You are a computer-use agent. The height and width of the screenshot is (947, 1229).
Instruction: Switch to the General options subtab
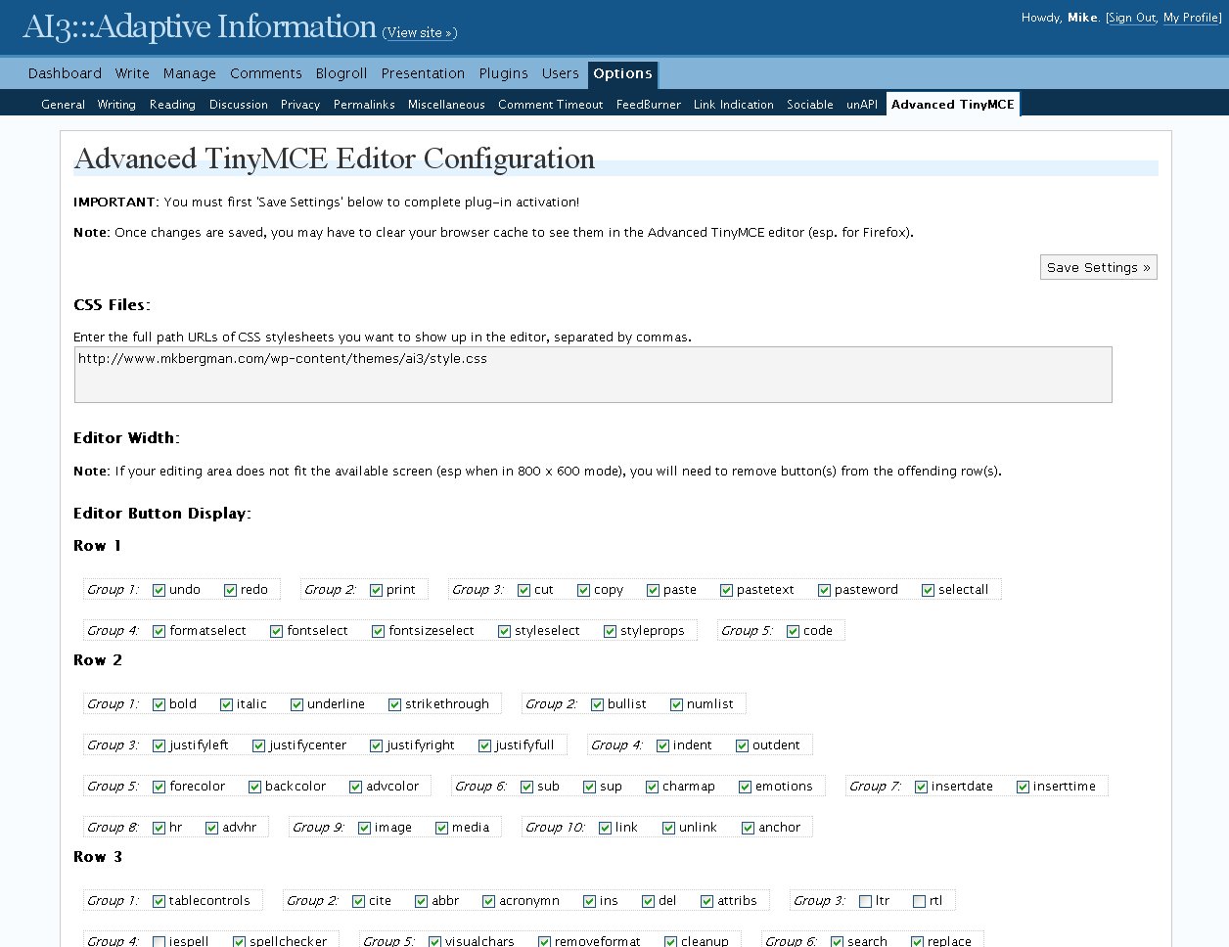[x=63, y=105]
